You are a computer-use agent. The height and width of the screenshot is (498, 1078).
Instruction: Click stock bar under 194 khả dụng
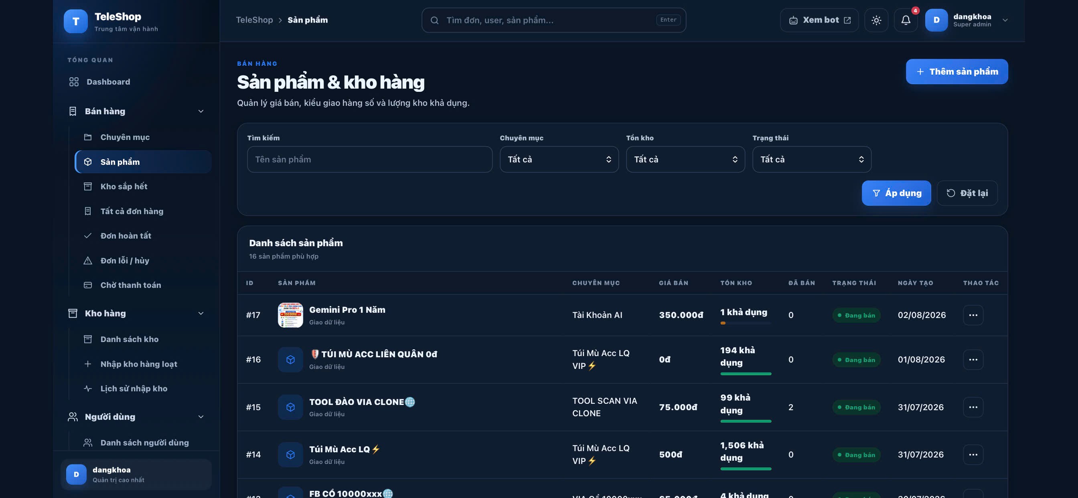click(746, 374)
